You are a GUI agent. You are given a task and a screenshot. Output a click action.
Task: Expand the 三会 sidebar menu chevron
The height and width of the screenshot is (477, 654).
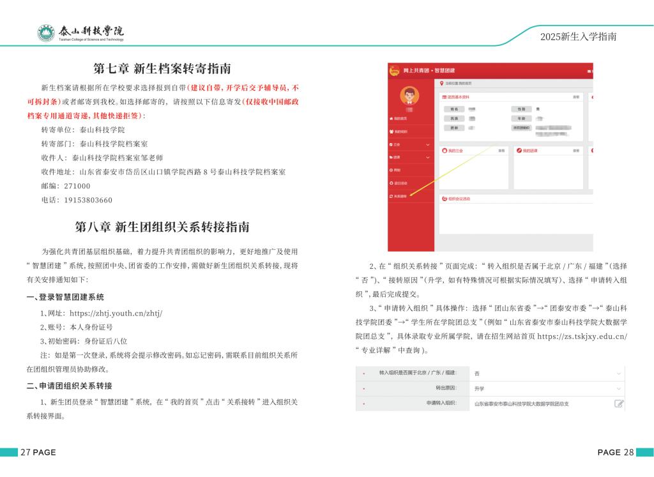428,144
